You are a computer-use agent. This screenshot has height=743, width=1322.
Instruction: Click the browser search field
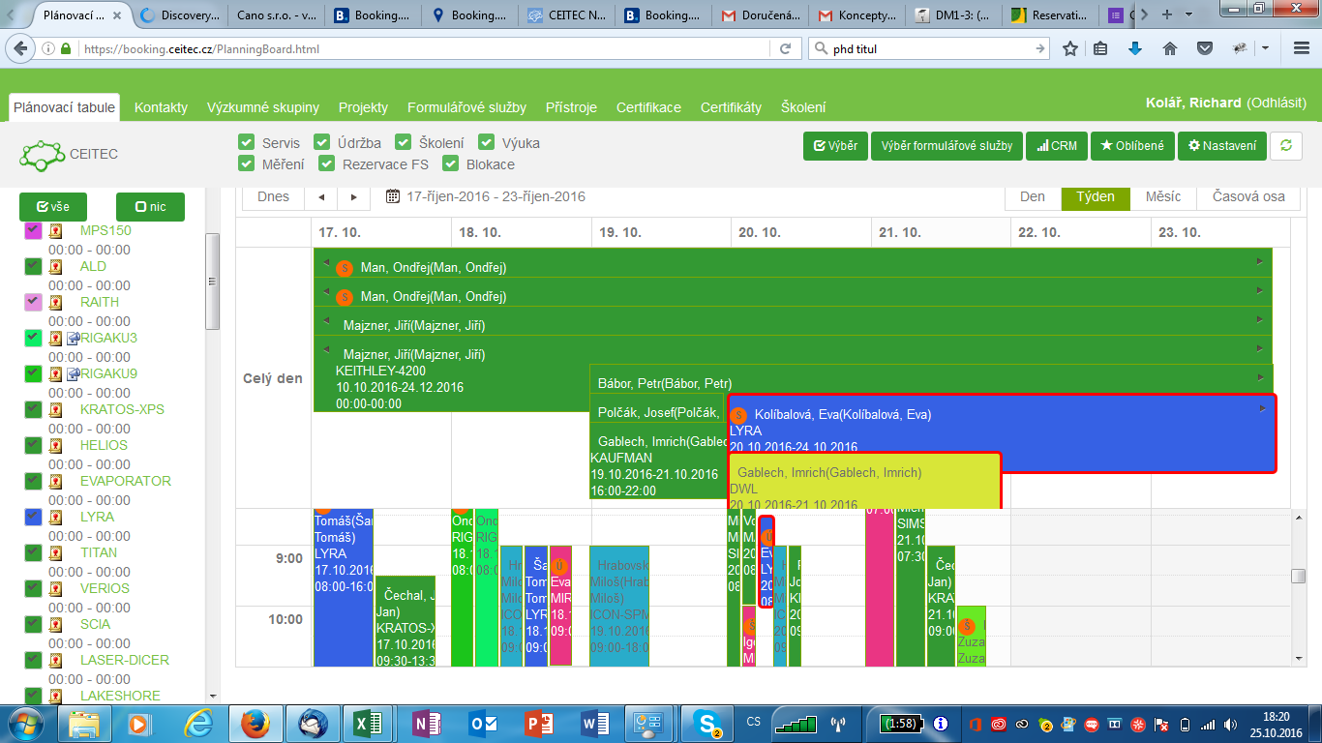tap(928, 48)
